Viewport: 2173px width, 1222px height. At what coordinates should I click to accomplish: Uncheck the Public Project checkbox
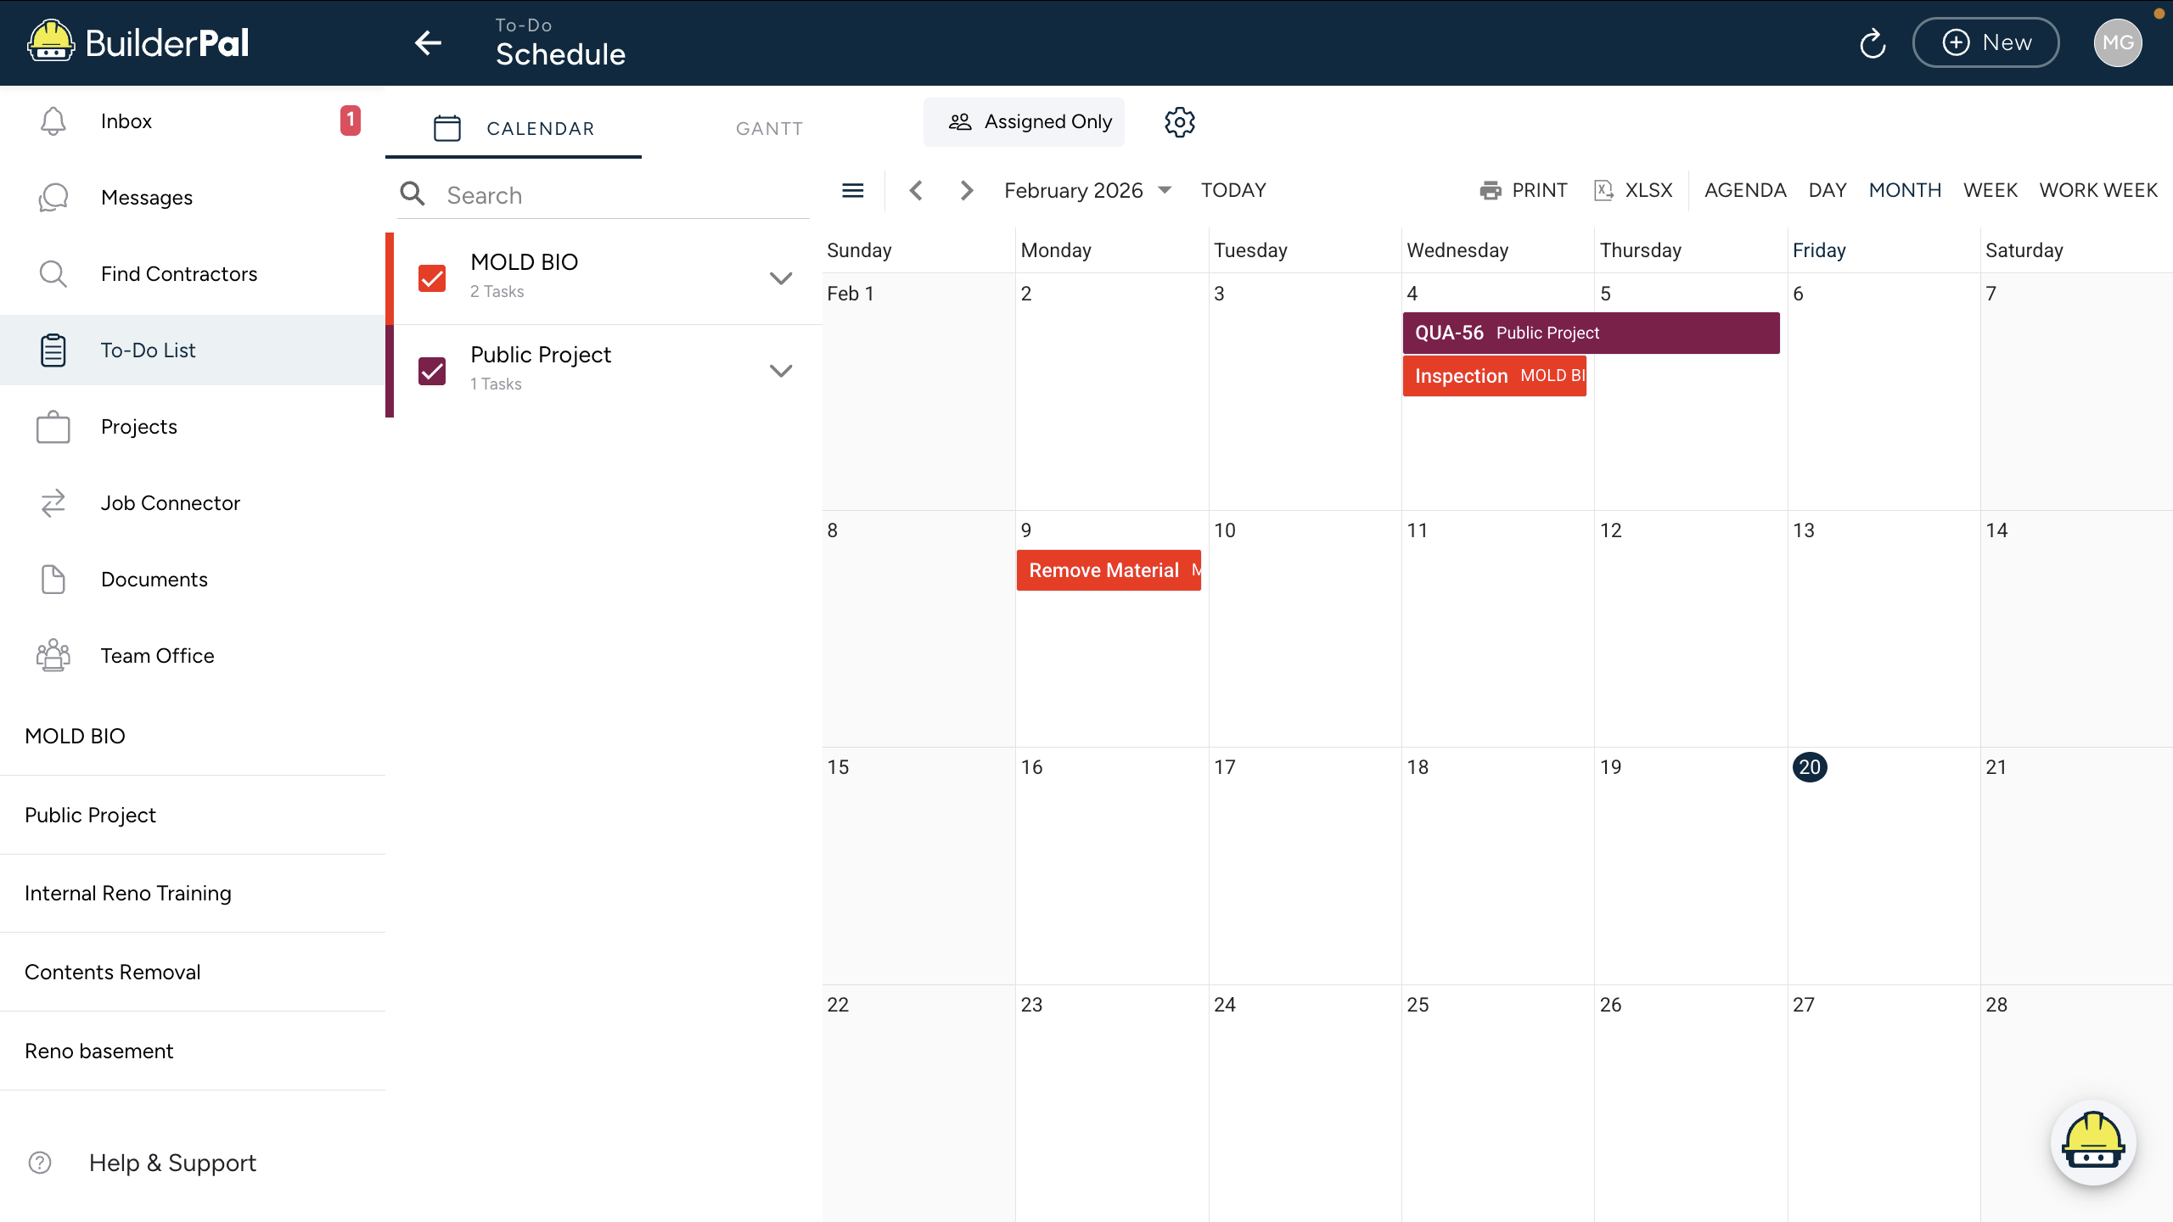tap(432, 370)
